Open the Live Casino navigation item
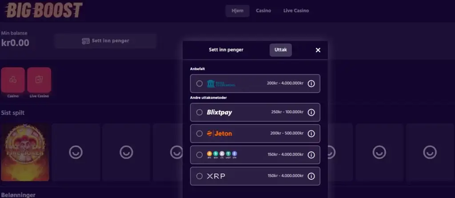 [296, 11]
